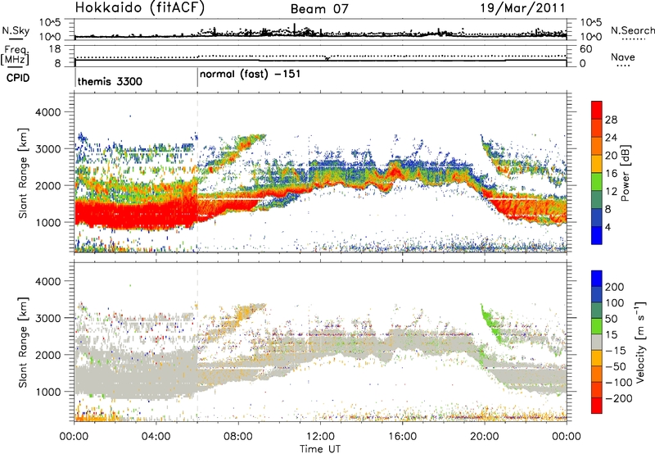This screenshot has height=454, width=655.
Task: Click the 12:00 time tick label
Action: [320, 437]
